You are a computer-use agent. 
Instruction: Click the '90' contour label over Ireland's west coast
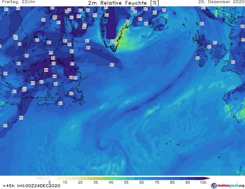click(198, 58)
